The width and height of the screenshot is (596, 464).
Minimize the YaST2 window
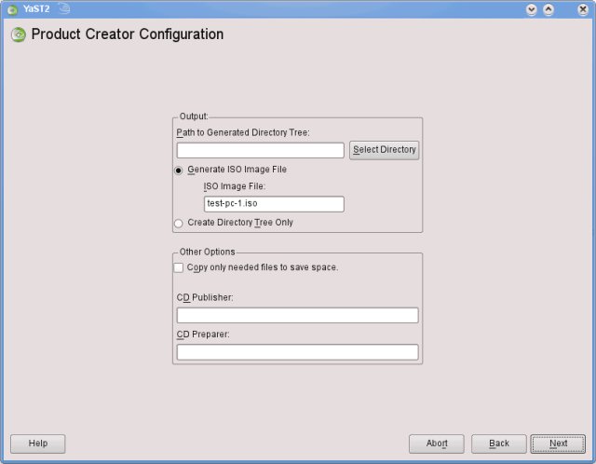[532, 9]
